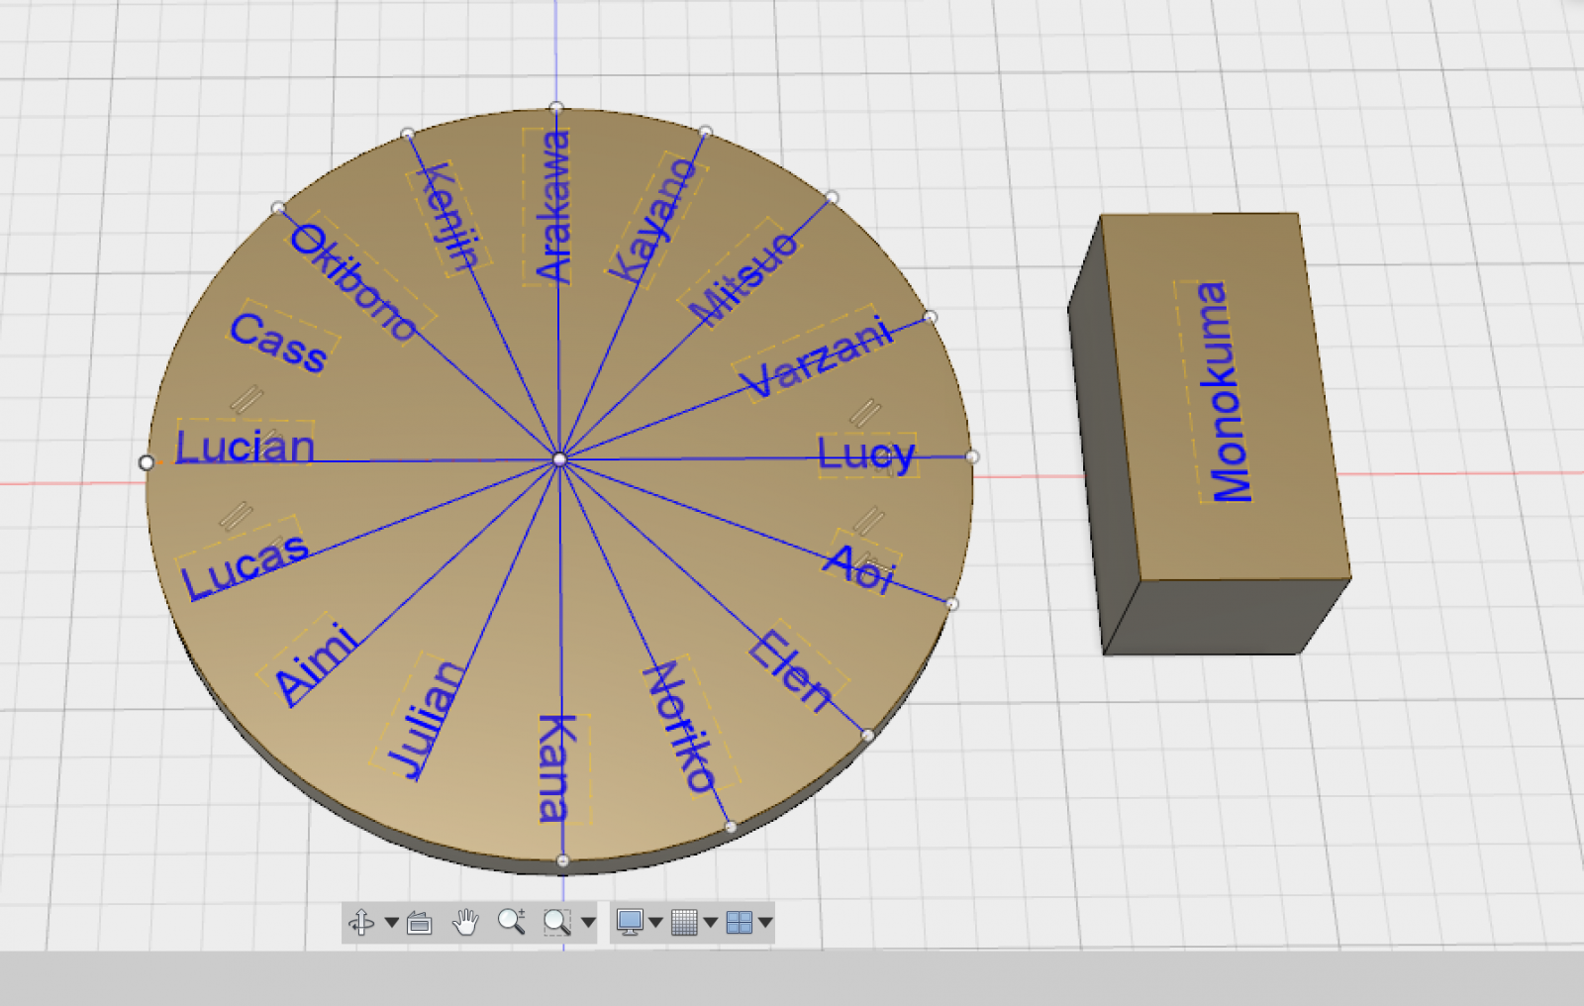Click the parallel constraint glyph above Lucy
This screenshot has width=1584, height=1006.
866,411
